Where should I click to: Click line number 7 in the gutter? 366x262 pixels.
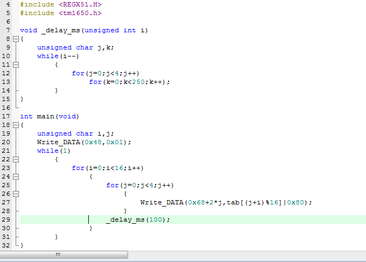pyautogui.click(x=8, y=30)
